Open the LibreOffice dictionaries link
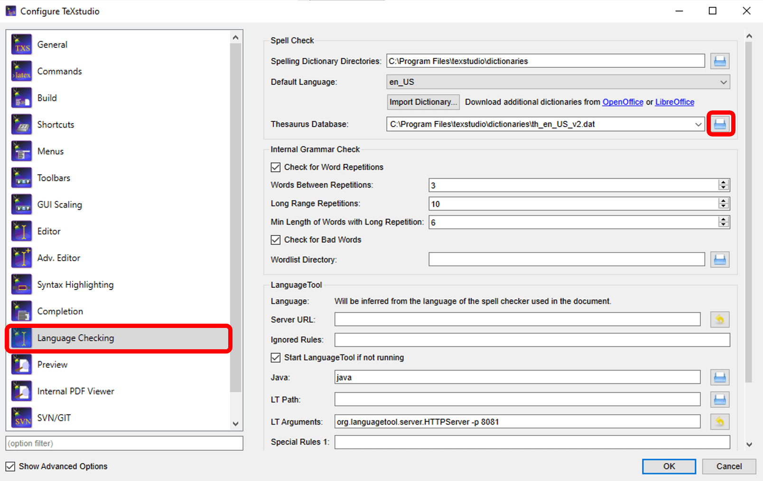763x481 pixels. (x=674, y=101)
